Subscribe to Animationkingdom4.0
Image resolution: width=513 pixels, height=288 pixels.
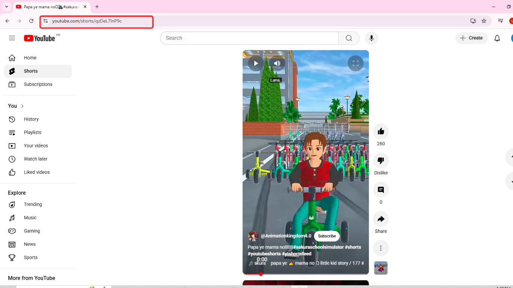(x=327, y=236)
